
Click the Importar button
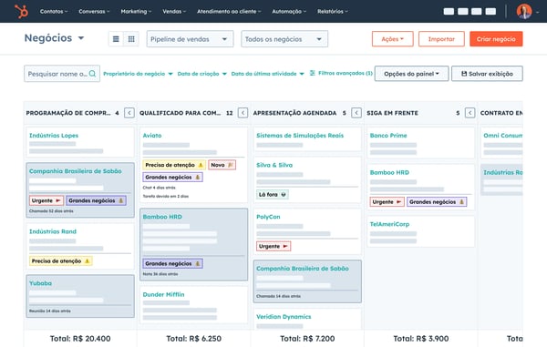click(441, 39)
